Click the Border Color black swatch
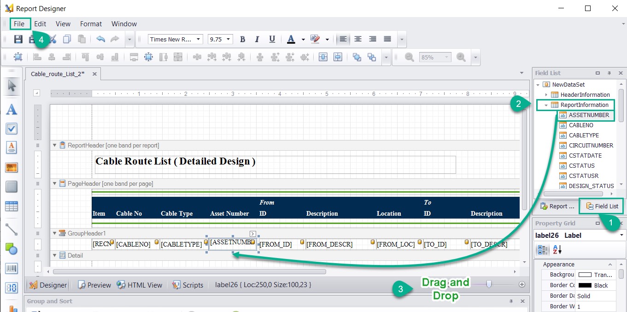The width and height of the screenshot is (627, 312). (585, 285)
